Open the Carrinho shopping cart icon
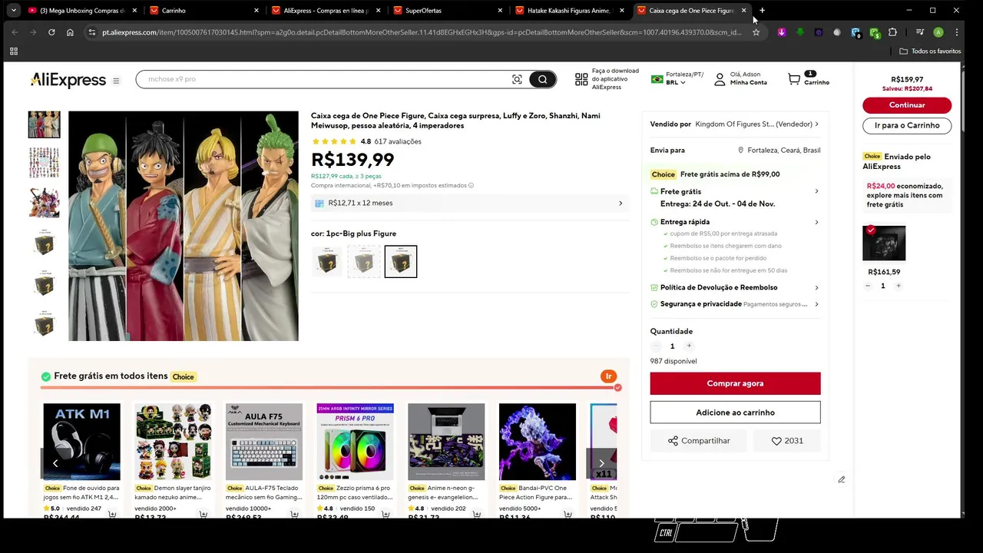 click(x=794, y=79)
